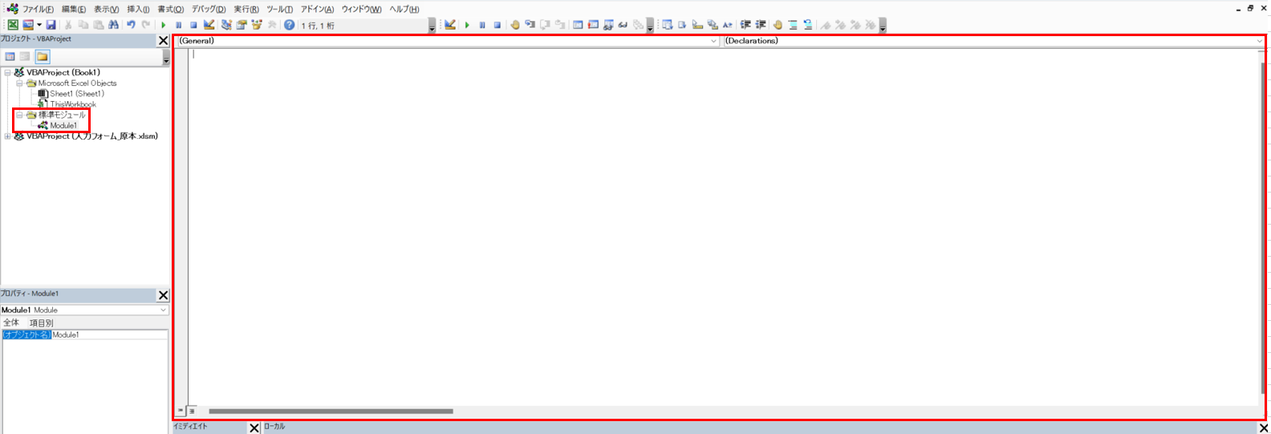Click the Quick Info icon
1271x434 pixels.
(x=697, y=25)
